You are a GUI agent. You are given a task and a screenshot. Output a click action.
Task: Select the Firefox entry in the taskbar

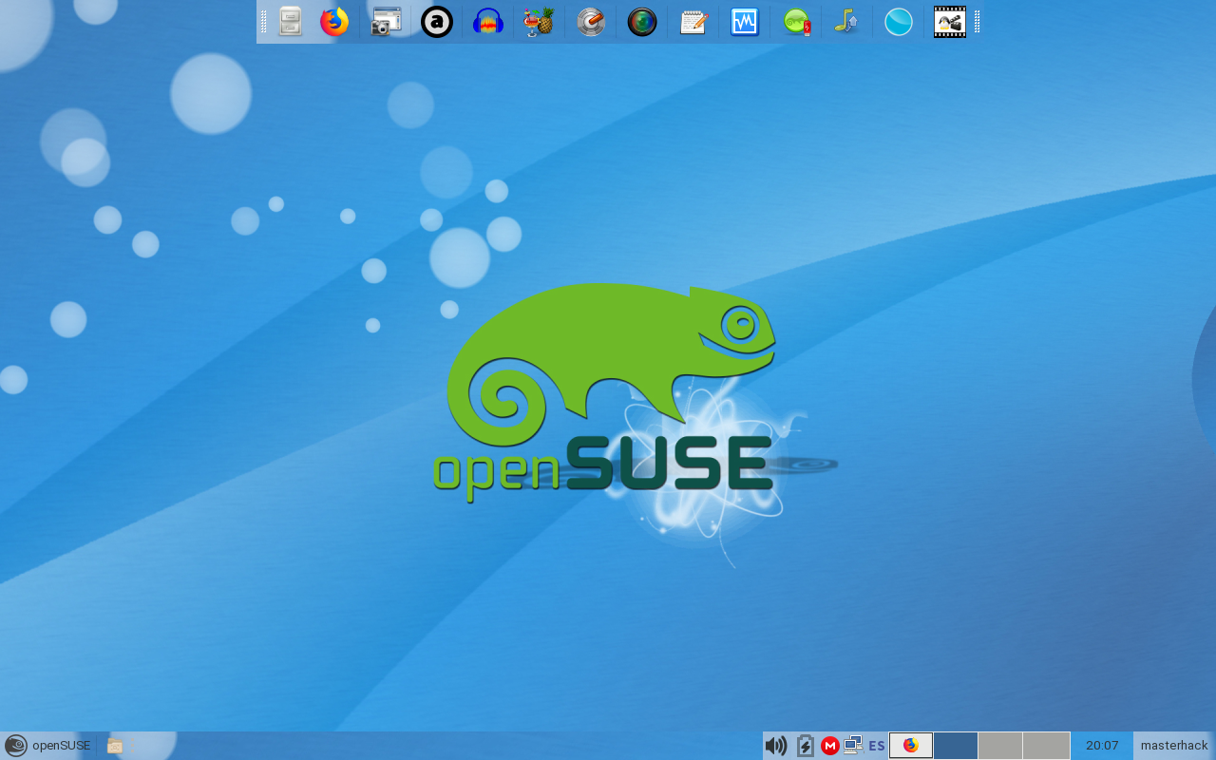point(909,746)
